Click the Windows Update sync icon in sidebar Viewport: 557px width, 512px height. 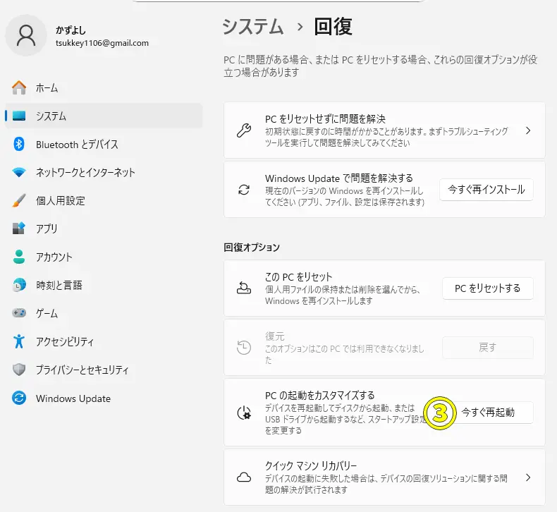19,398
